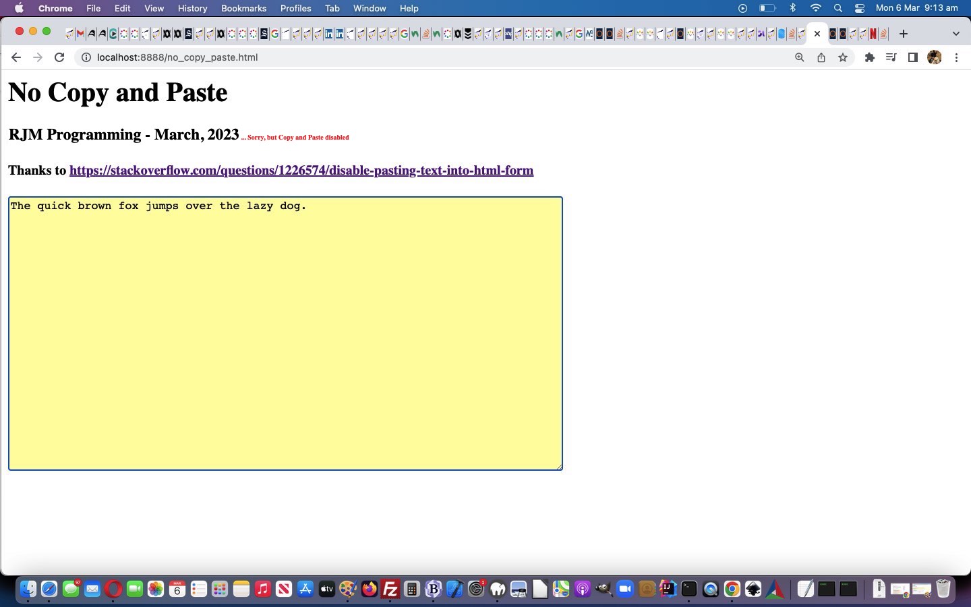Launch FileZilla from the dock
This screenshot has width=971, height=607.
click(x=390, y=589)
